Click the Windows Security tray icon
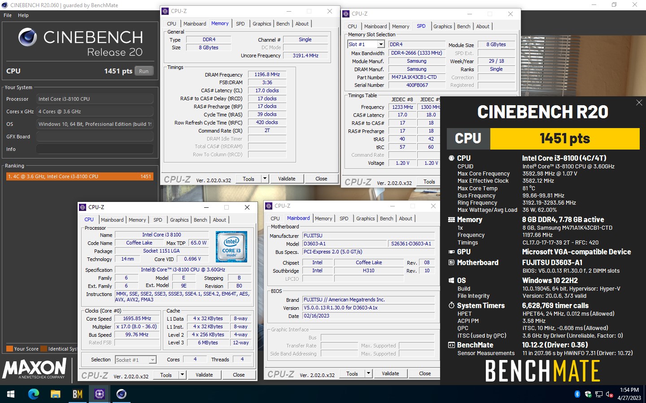 588,394
